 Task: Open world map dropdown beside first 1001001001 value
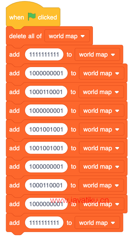pos(101,129)
